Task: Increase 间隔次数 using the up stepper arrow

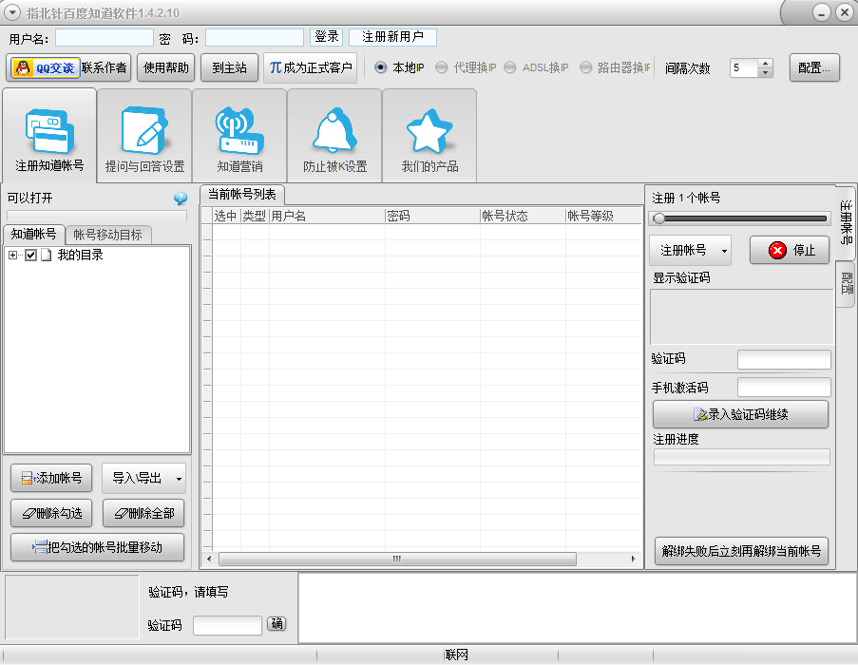Action: tap(765, 63)
